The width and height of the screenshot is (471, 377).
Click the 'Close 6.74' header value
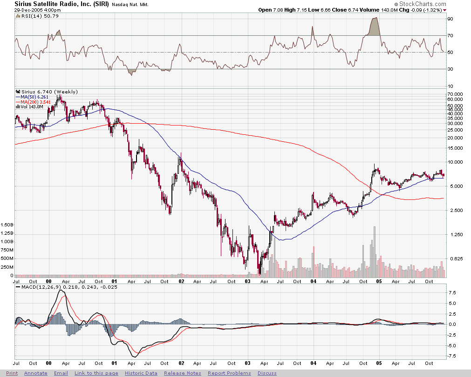[x=345, y=10]
